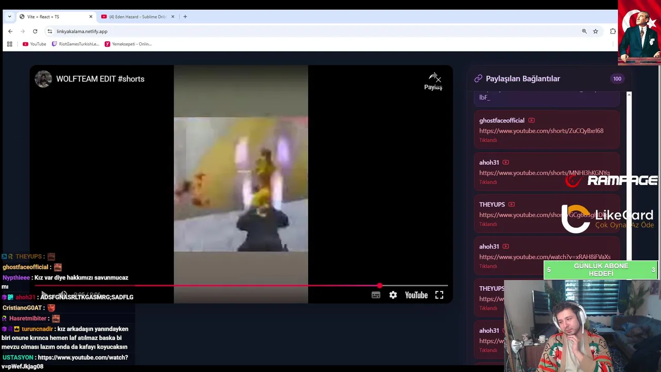Click the YouTube icon beside THEYUPS shorts card
The image size is (661, 372).
click(x=511, y=204)
